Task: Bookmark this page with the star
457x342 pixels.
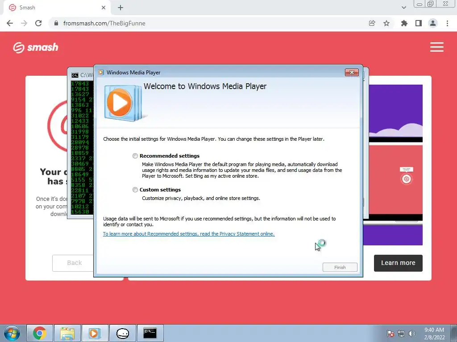Action: coord(386,23)
